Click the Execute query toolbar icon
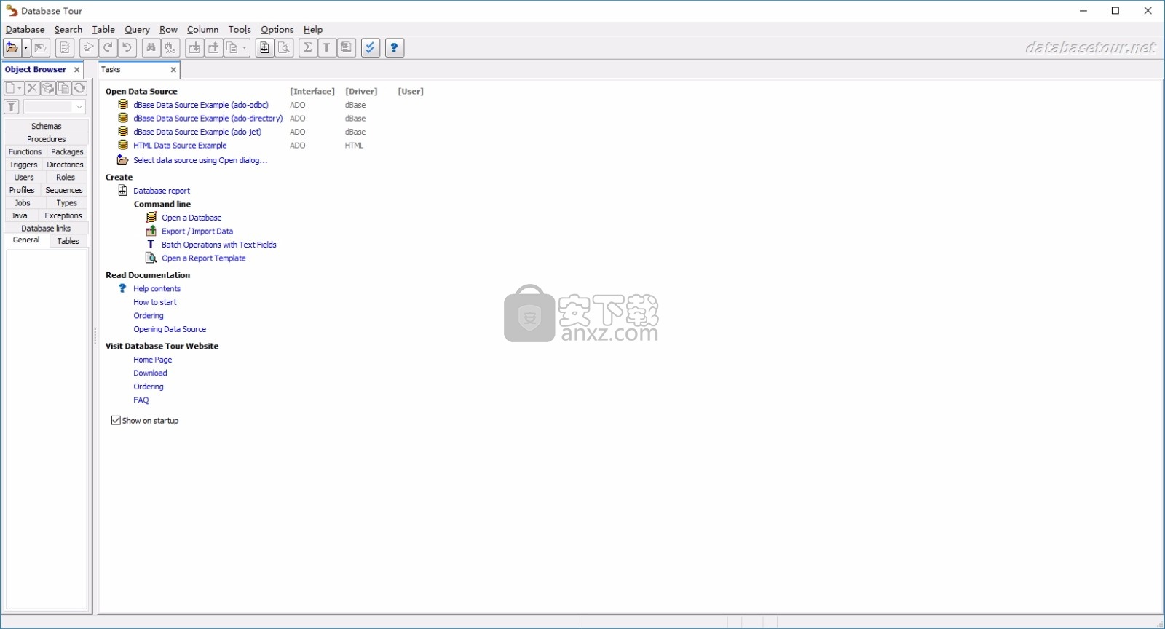The image size is (1165, 629). click(88, 48)
